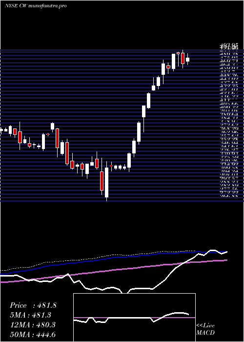
Task: Click the lowest long white candlestick
Action: 106,181
